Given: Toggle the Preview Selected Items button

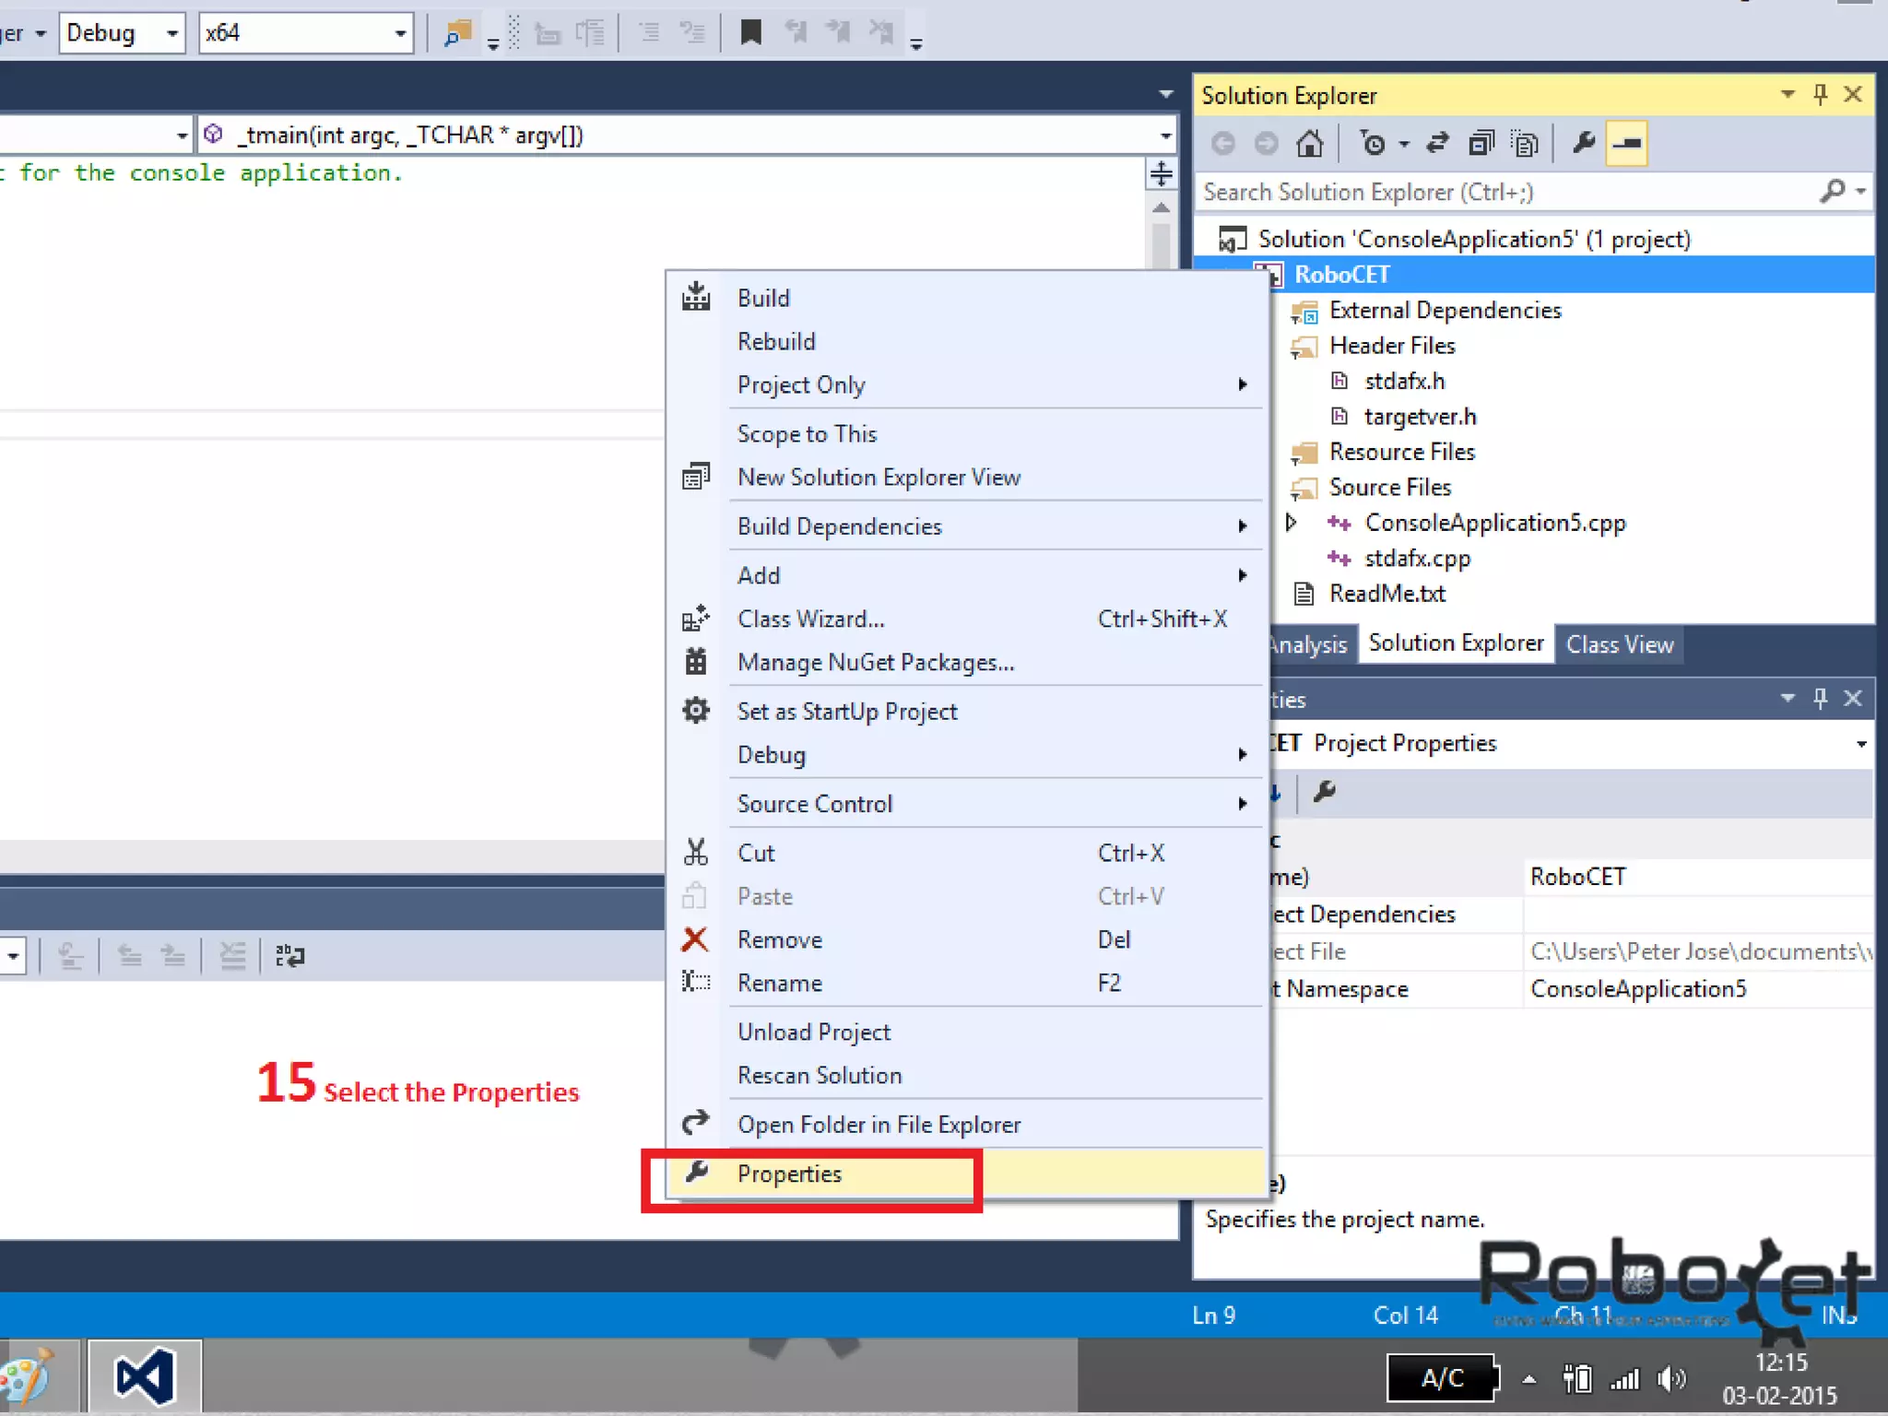Looking at the screenshot, I should click(1627, 144).
